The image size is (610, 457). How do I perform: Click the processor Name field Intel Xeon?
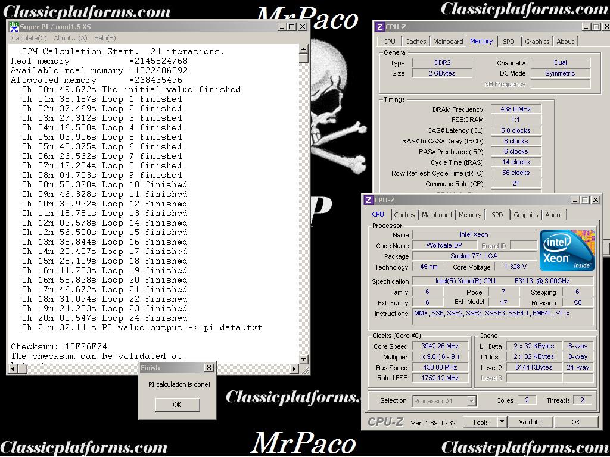click(x=474, y=234)
